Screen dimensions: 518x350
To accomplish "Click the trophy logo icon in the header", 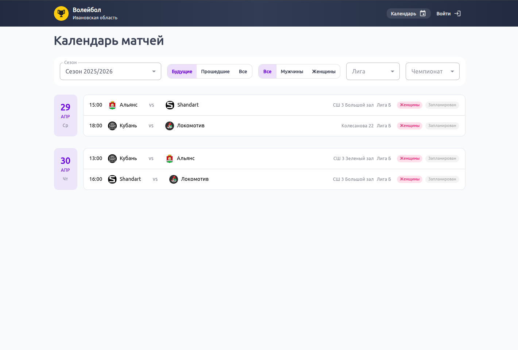I will [x=61, y=13].
